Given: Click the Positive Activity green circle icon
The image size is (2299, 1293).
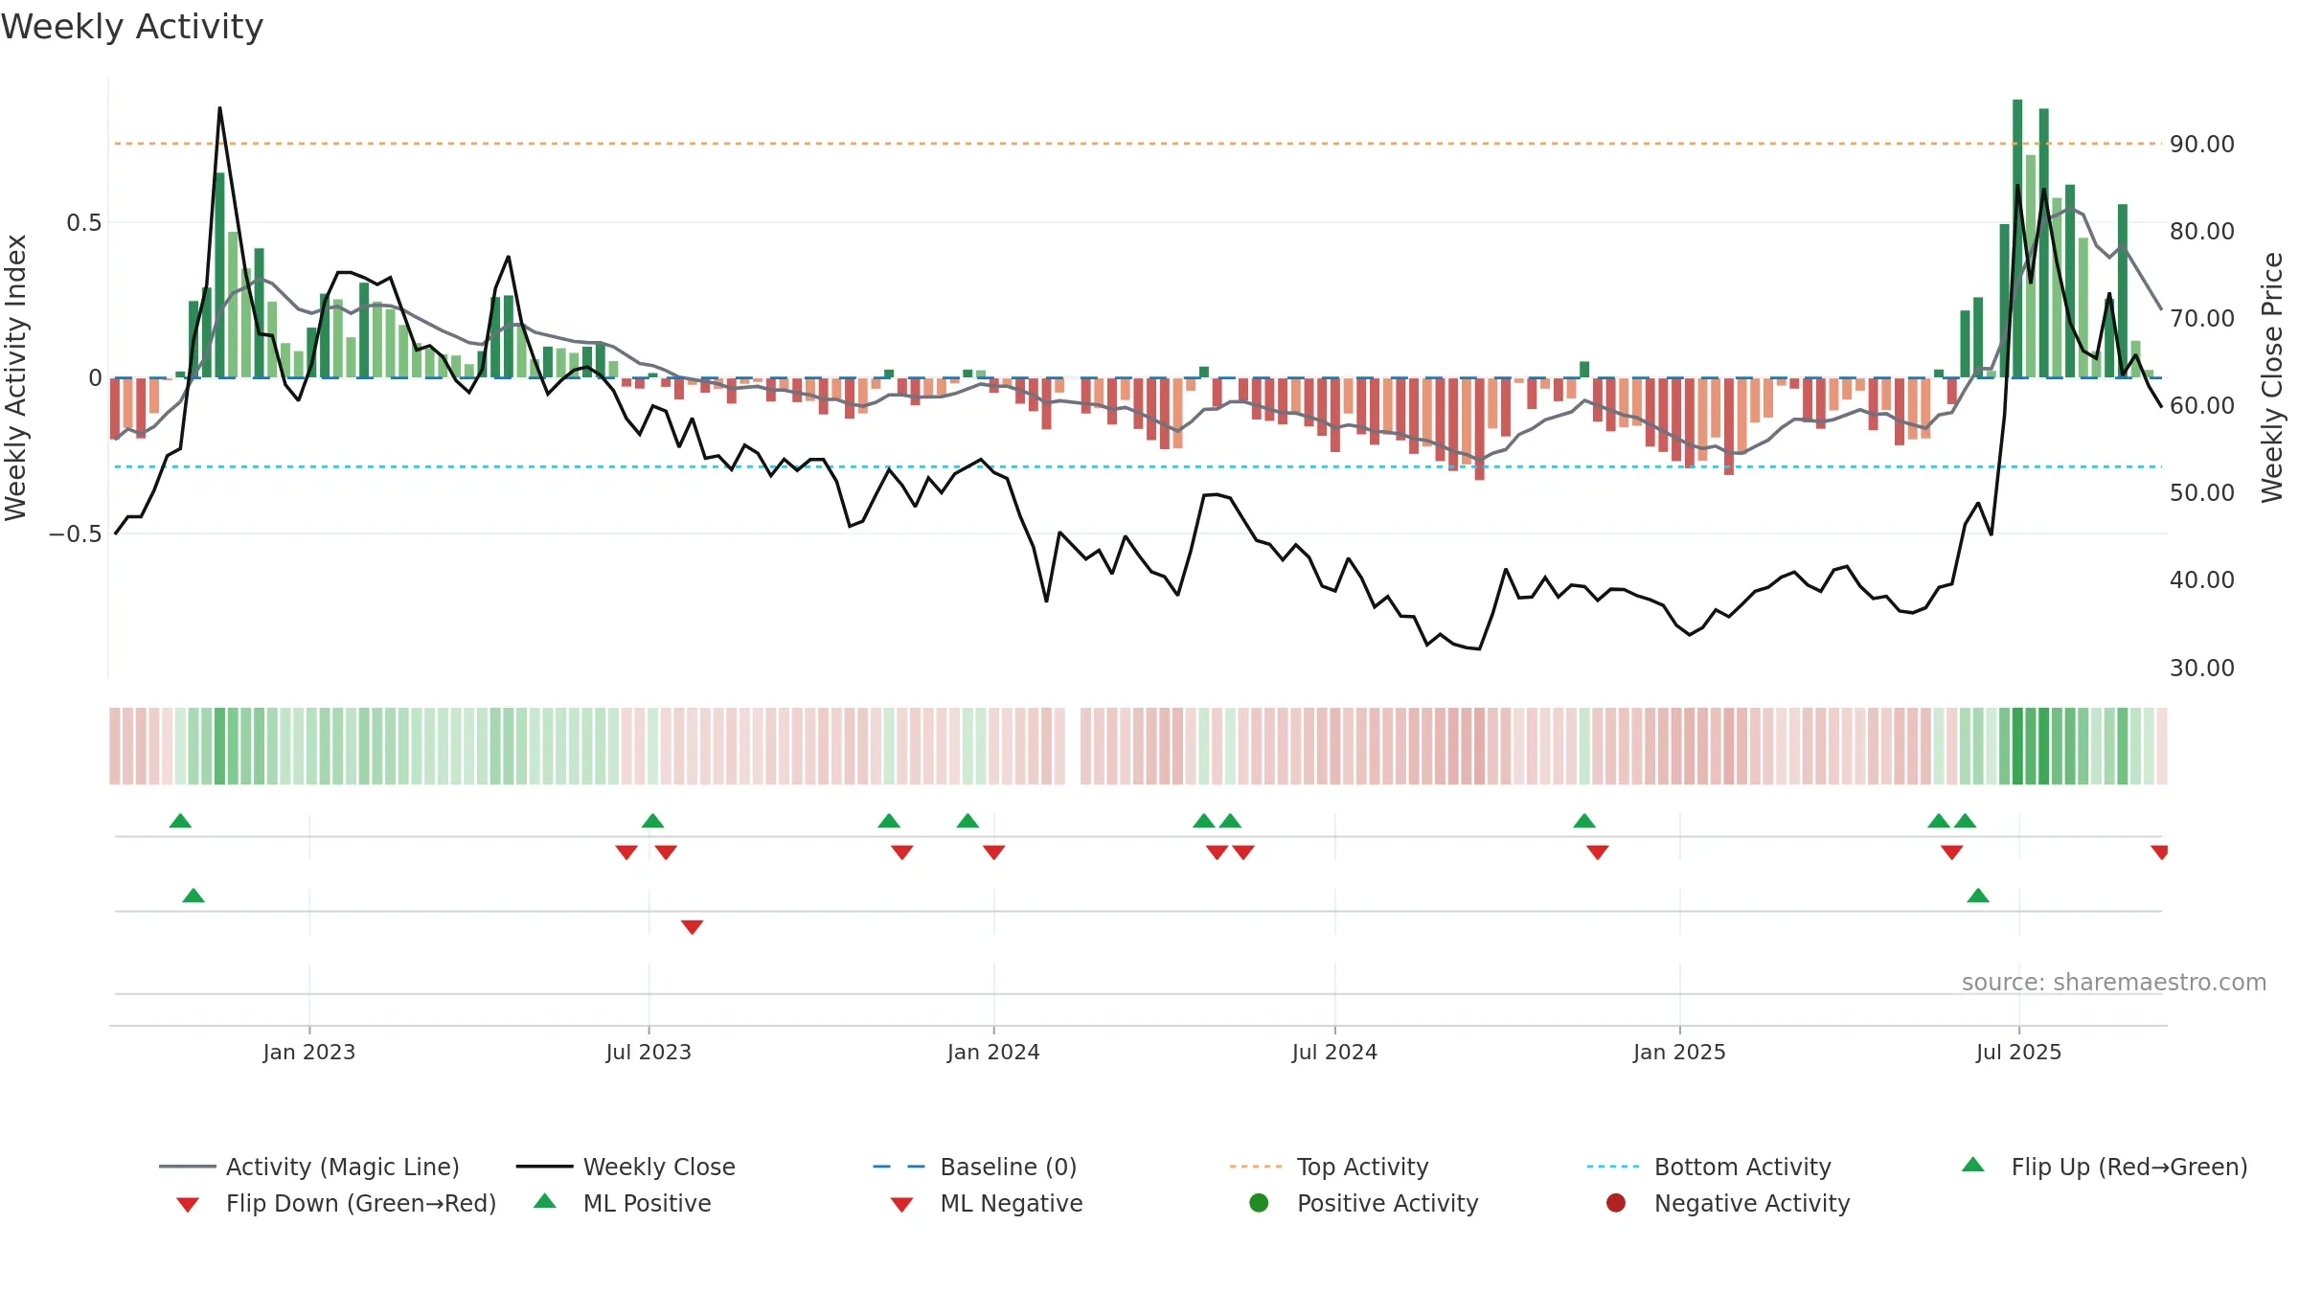Looking at the screenshot, I should click(x=1259, y=1203).
